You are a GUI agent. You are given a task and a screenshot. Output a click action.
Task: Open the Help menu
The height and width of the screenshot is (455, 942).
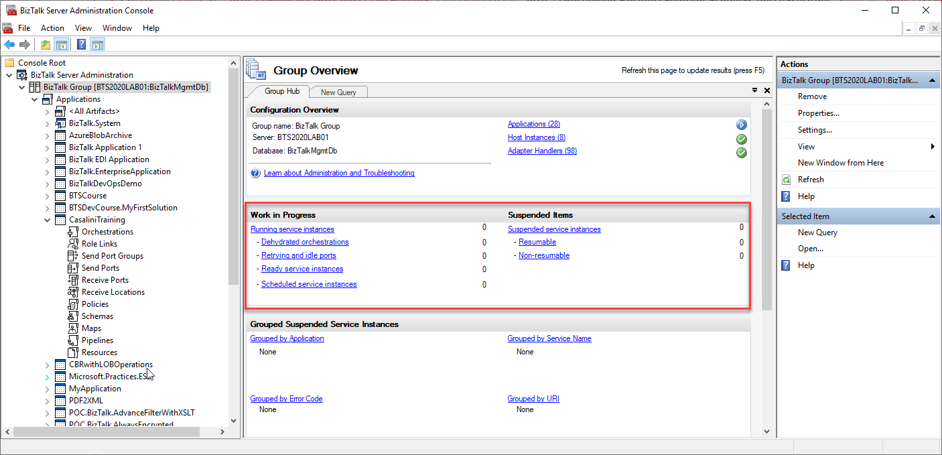pyautogui.click(x=151, y=28)
